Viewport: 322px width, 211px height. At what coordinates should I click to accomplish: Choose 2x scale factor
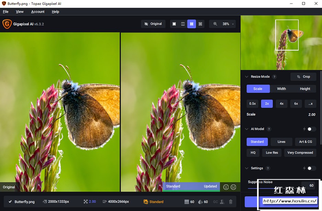click(x=267, y=103)
